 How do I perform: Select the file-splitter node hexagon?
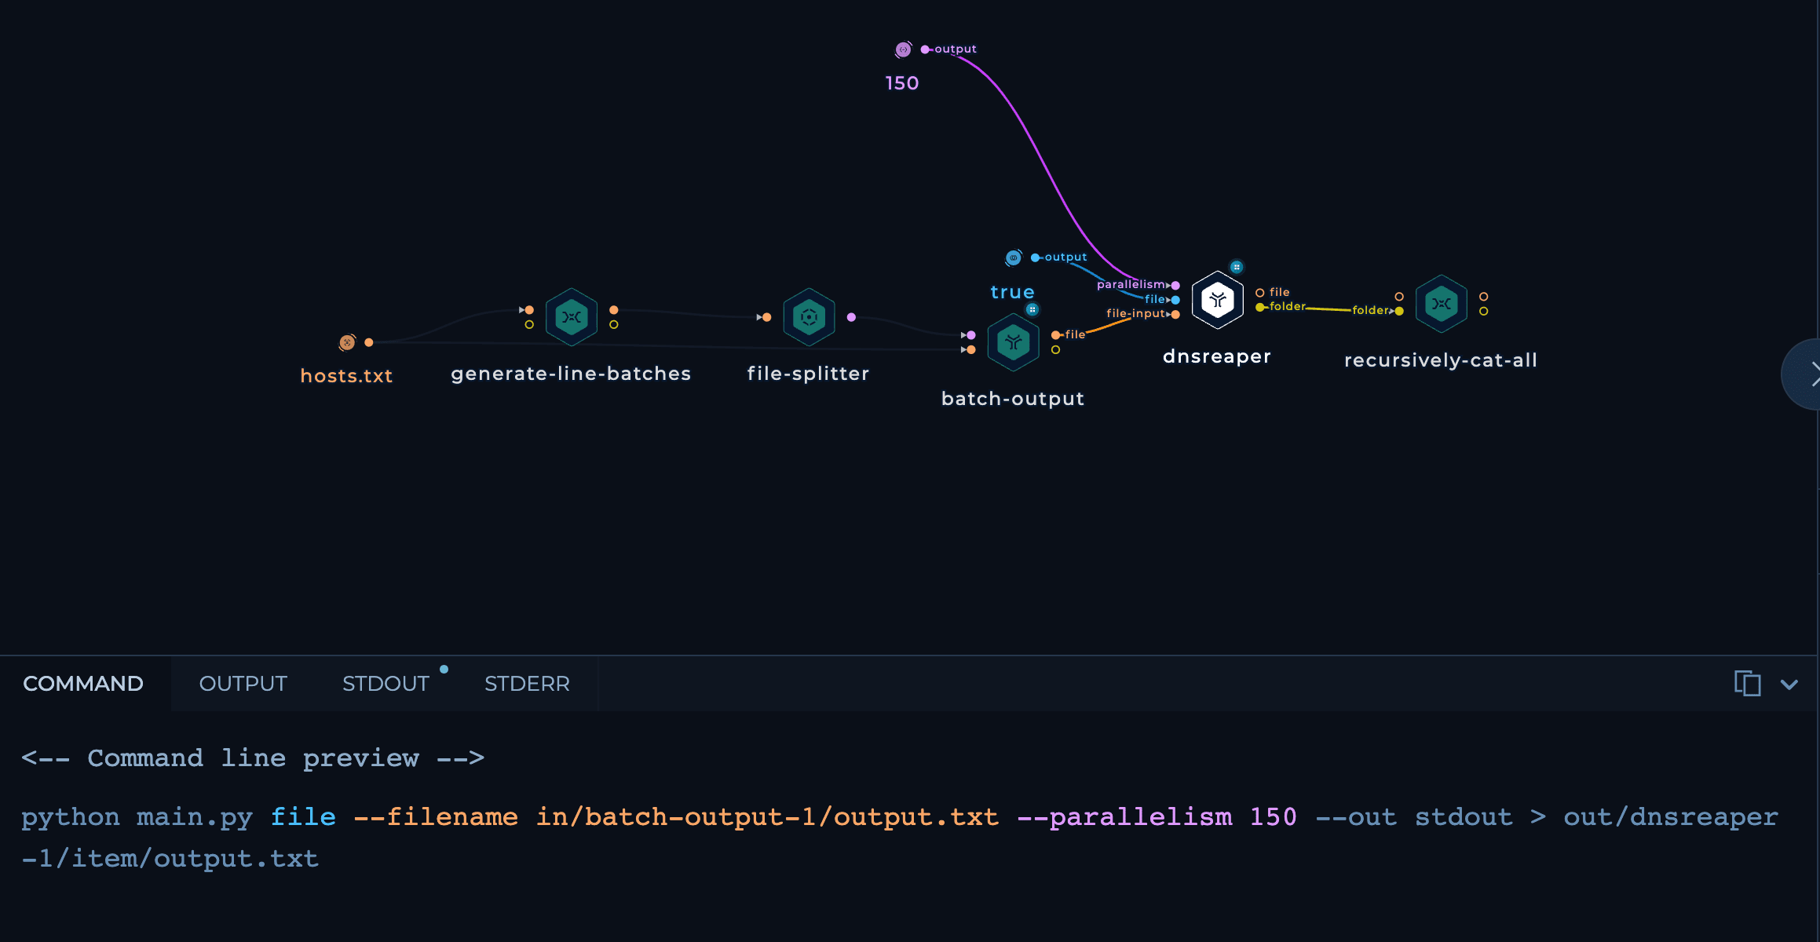click(809, 317)
